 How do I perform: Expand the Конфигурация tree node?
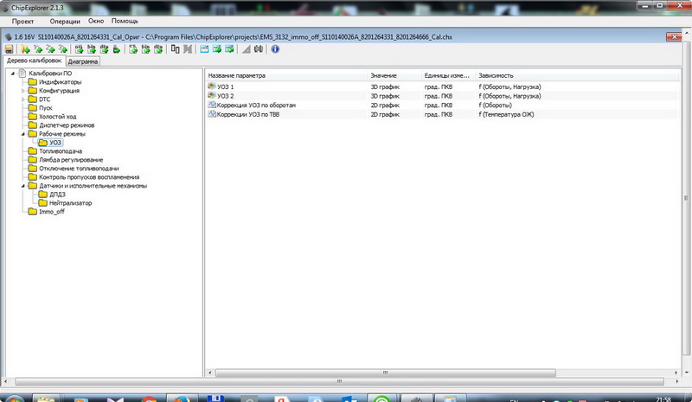(23, 91)
